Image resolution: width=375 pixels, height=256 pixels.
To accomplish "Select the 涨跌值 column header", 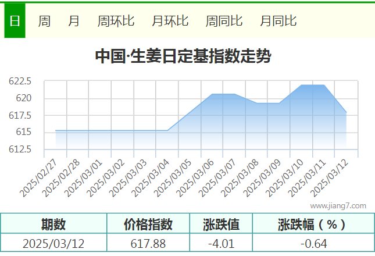I will point(220,225).
